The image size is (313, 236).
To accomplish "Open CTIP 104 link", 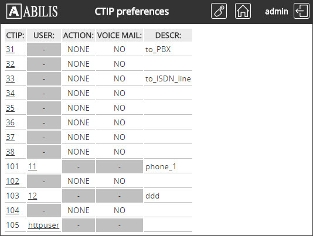I will pyautogui.click(x=12, y=210).
